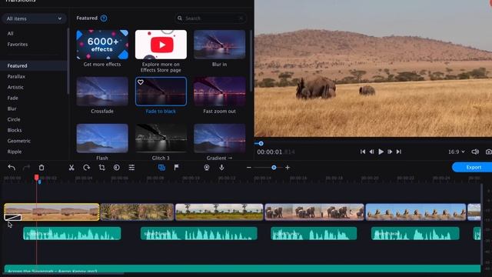Select the forest clip on the timeline
492x277 pixels.
137,212
